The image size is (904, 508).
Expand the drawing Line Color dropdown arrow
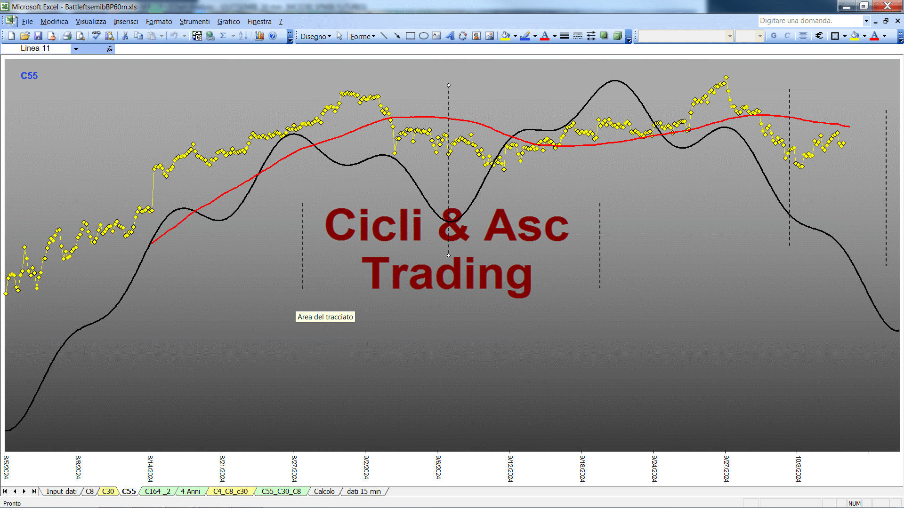[535, 36]
